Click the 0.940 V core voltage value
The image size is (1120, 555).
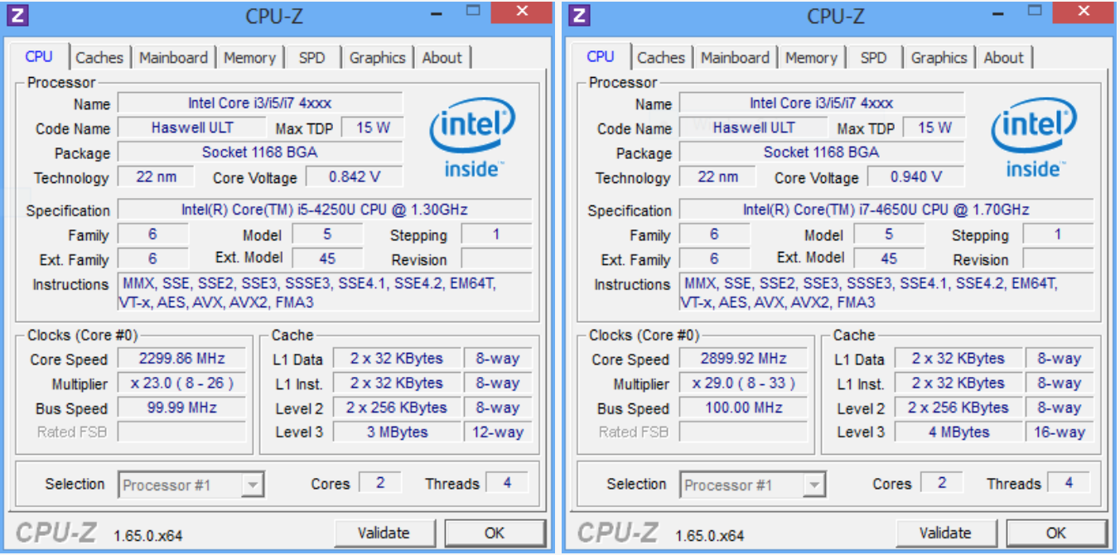point(916,176)
